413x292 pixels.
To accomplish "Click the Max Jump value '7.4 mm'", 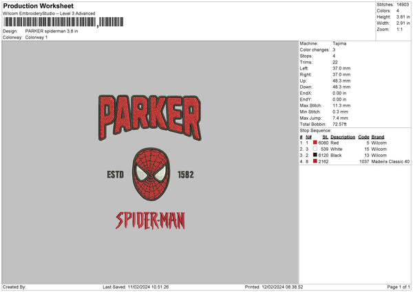I will (x=340, y=118).
